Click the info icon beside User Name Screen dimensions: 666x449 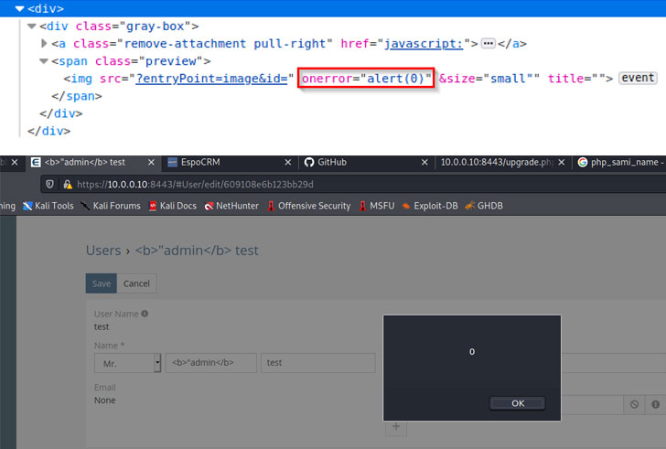(x=145, y=314)
